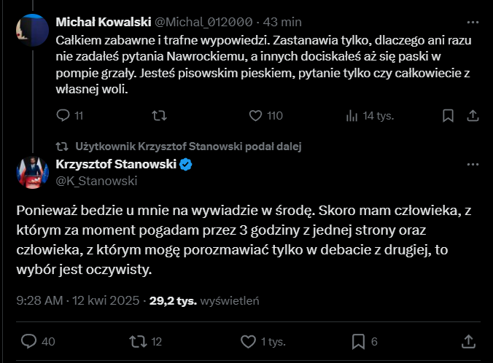Open the @K_Stanowski handle
This screenshot has width=493, height=363.
[x=87, y=181]
